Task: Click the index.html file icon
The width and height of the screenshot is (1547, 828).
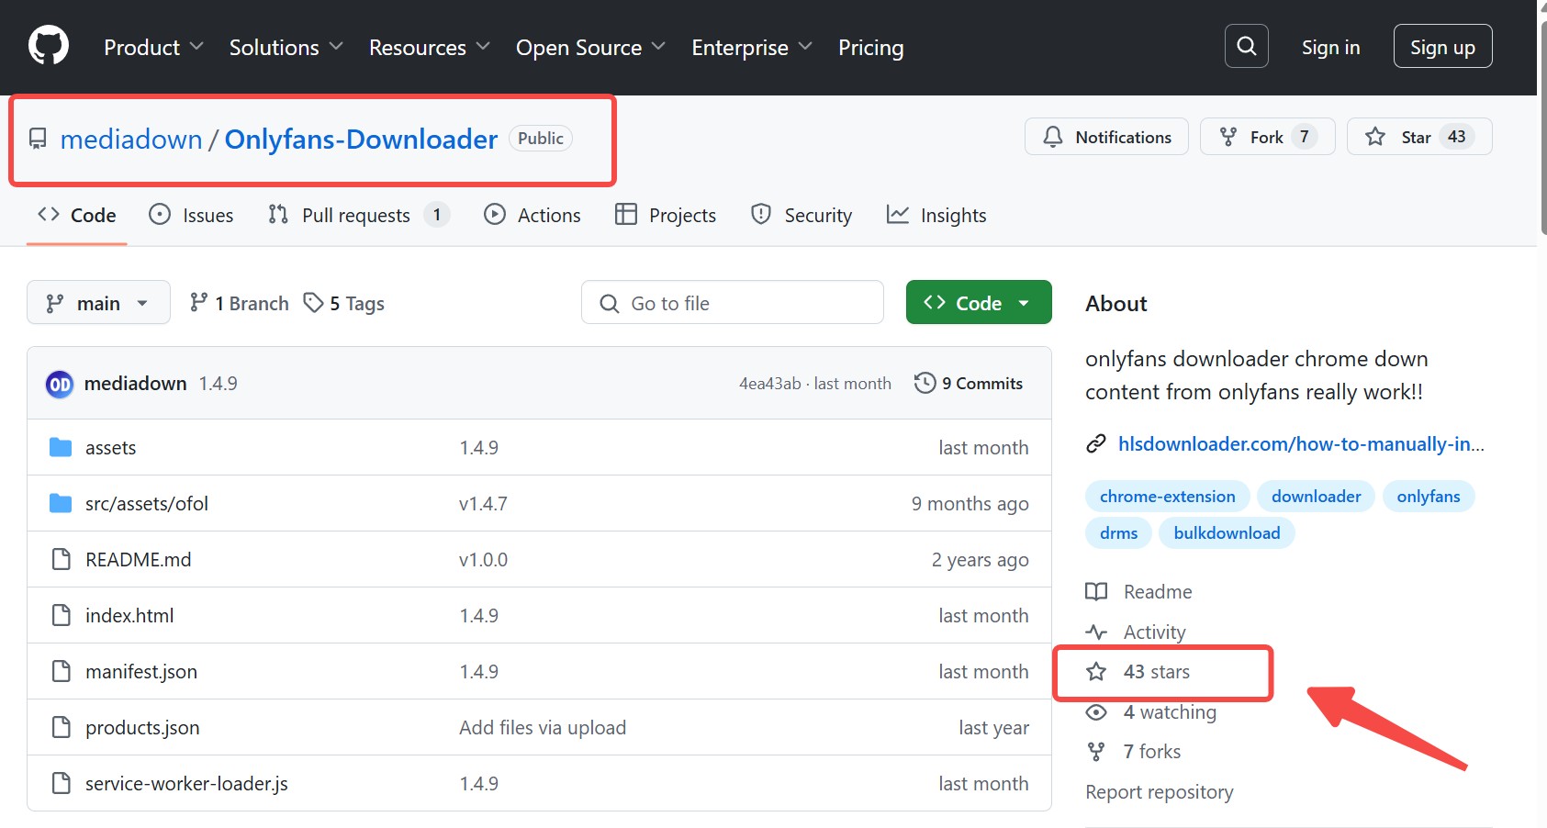Action: pos(61,615)
